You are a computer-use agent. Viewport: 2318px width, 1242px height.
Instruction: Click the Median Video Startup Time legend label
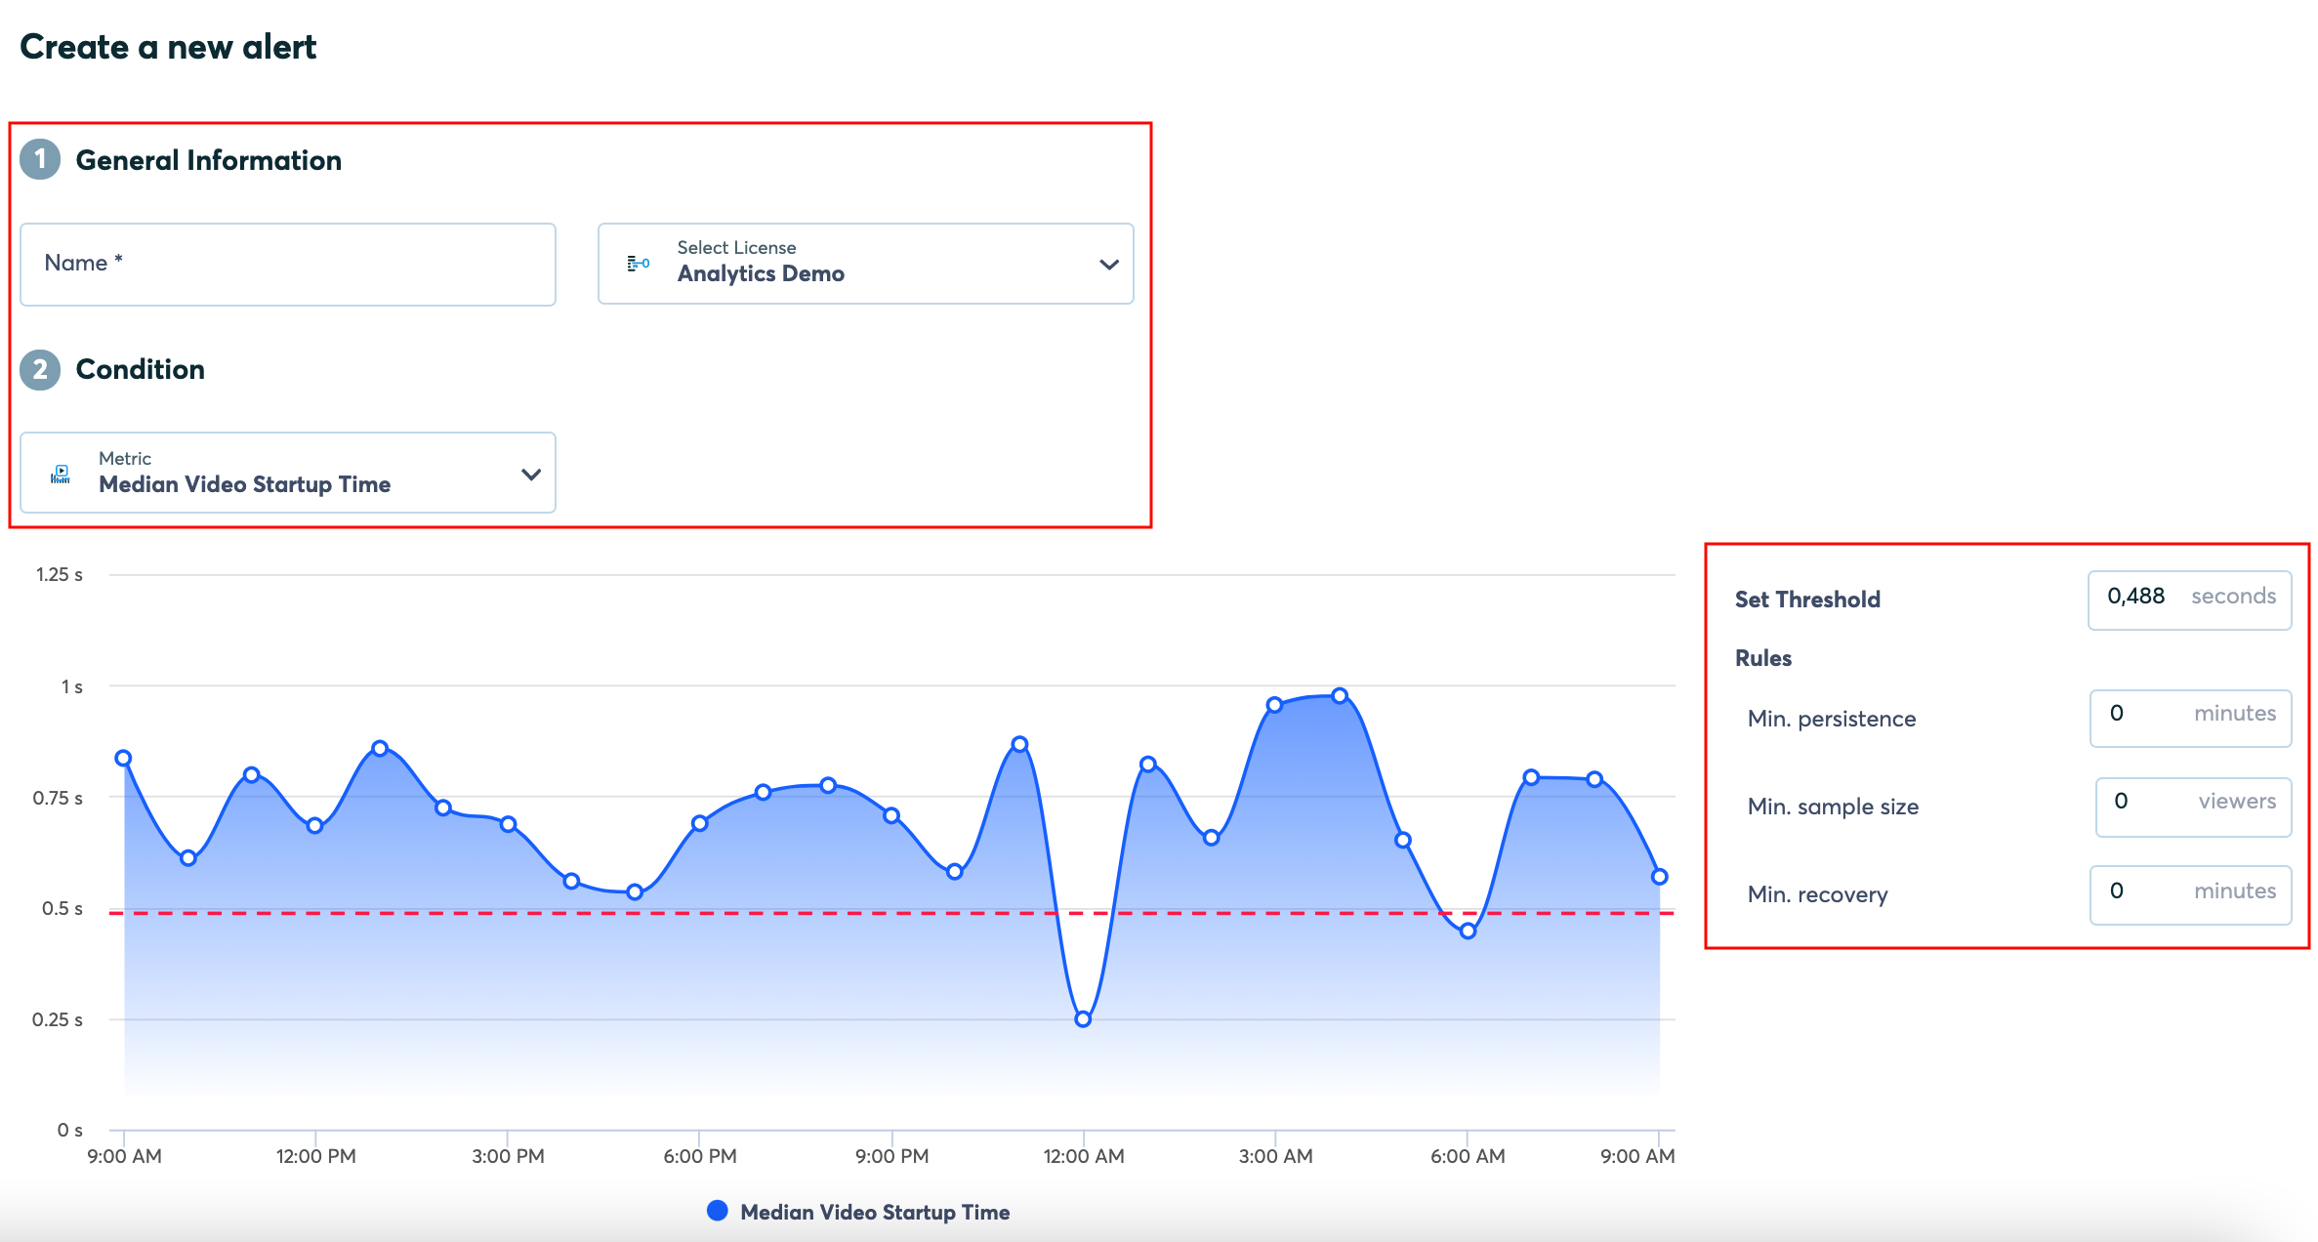pos(874,1212)
